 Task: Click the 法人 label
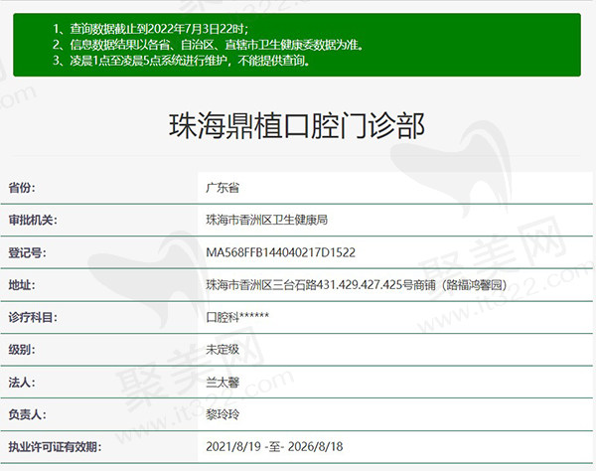tap(22, 383)
